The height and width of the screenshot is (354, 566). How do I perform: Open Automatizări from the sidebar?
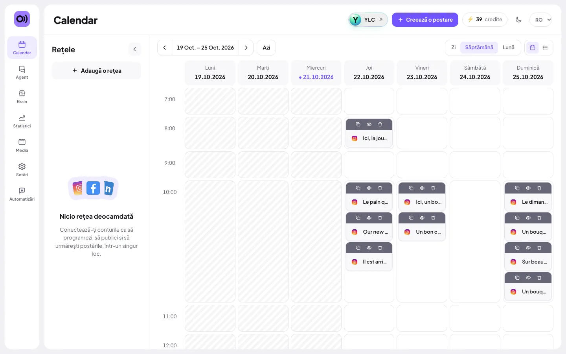pos(22,194)
